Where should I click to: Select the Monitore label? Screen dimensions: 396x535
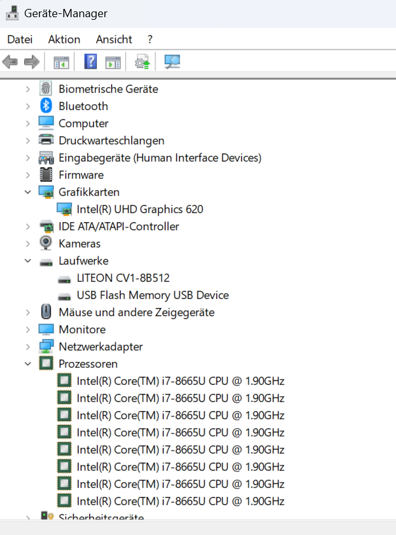pyautogui.click(x=82, y=330)
